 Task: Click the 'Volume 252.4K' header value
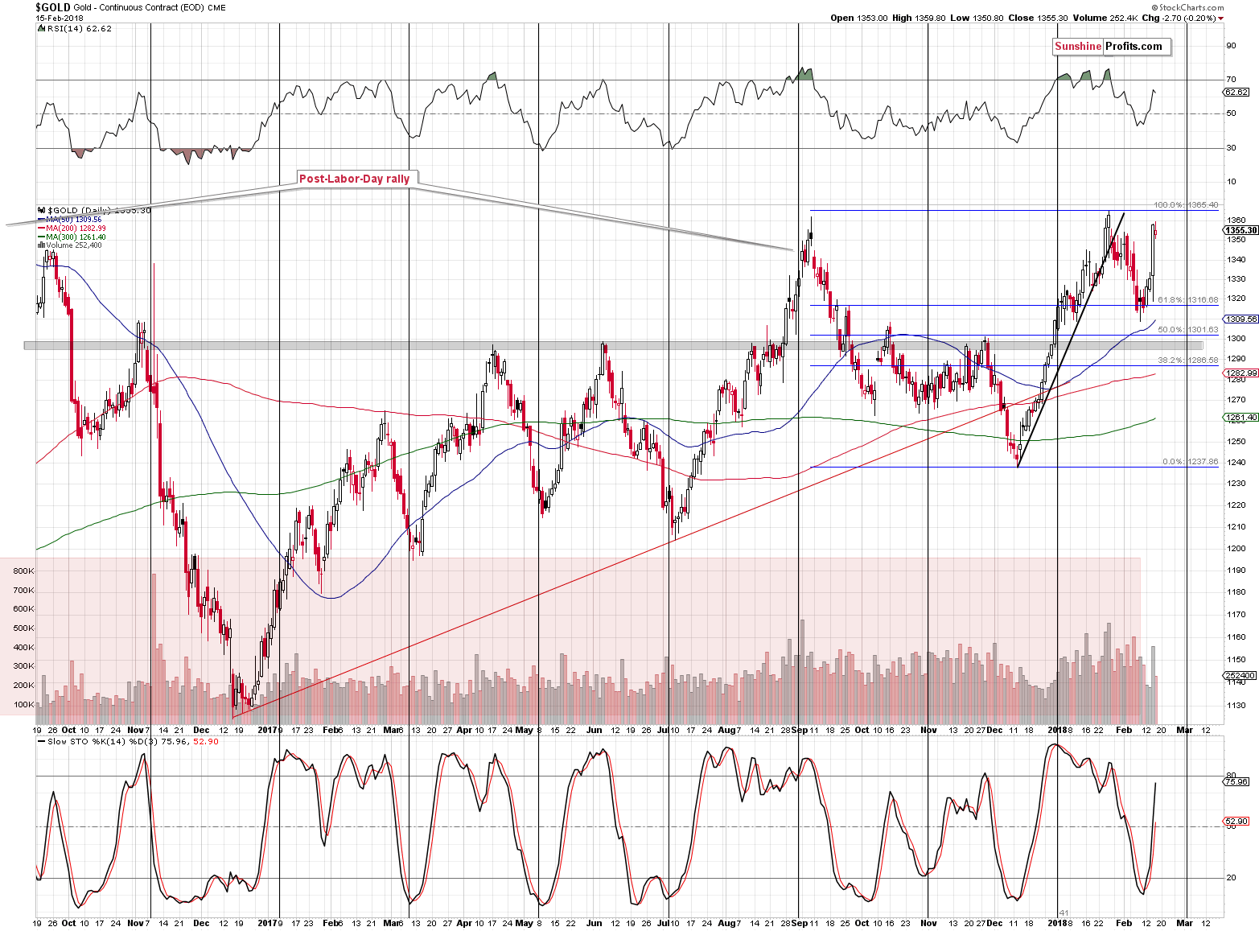[1105, 18]
